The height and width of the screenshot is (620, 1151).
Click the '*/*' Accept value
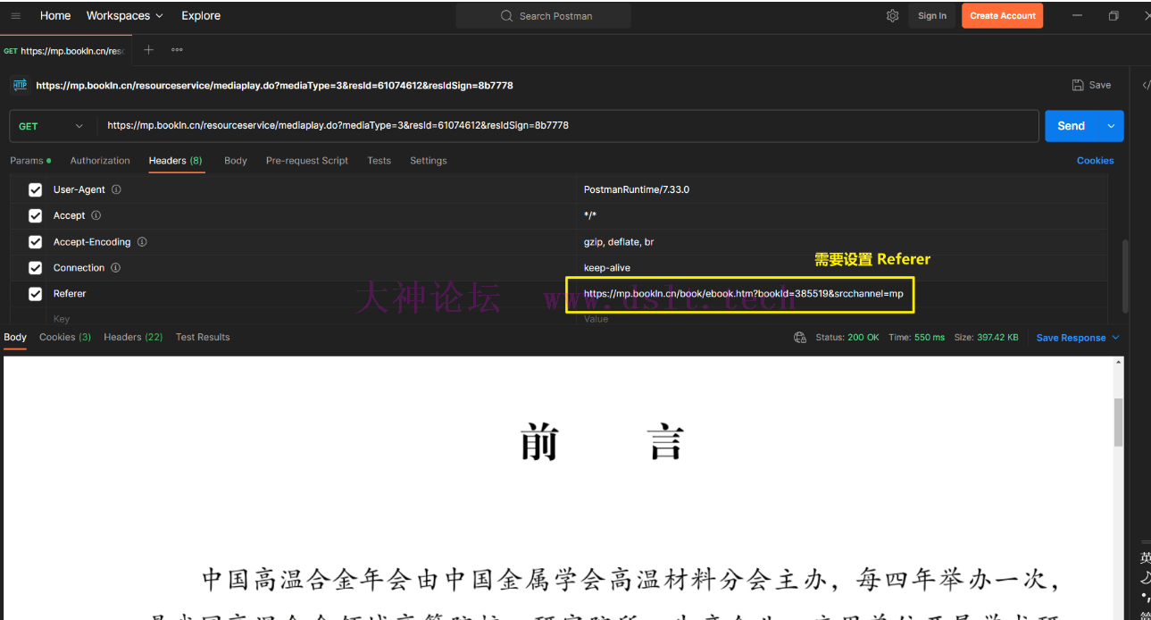[589, 215]
